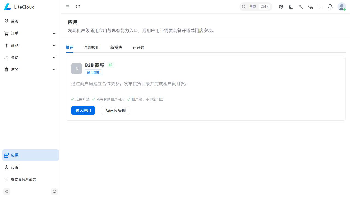Click the Admin 管理 button

115,111
